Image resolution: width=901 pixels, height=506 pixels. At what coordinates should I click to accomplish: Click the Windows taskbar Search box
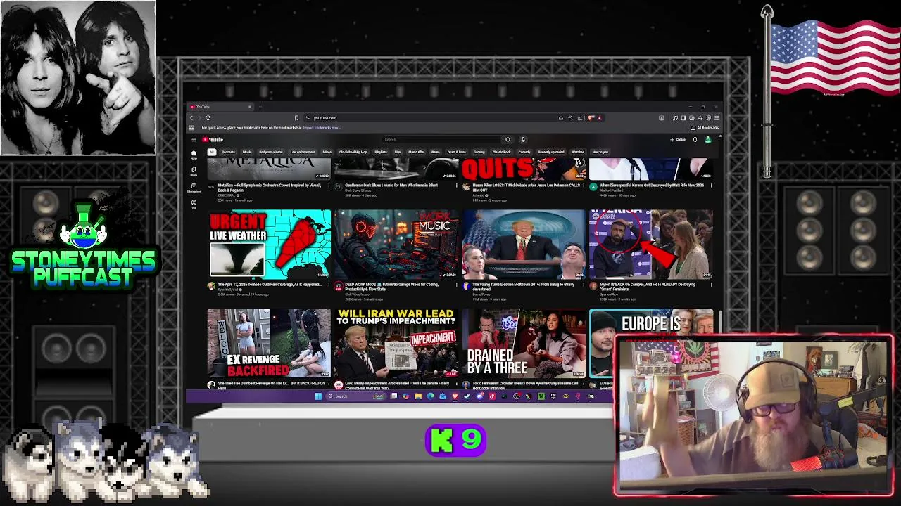tap(355, 397)
